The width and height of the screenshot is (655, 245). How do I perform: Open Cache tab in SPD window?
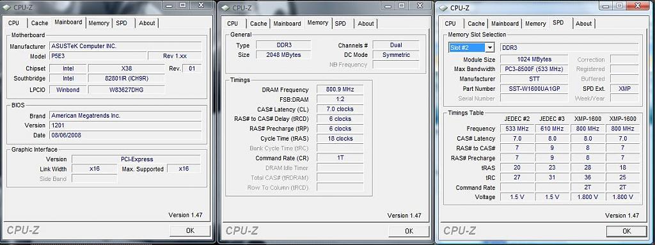[x=476, y=24]
